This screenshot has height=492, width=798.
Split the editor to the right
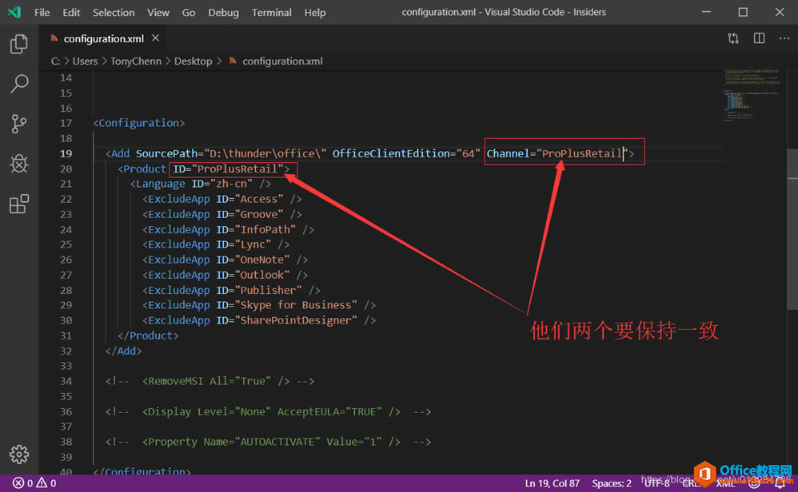coord(759,38)
